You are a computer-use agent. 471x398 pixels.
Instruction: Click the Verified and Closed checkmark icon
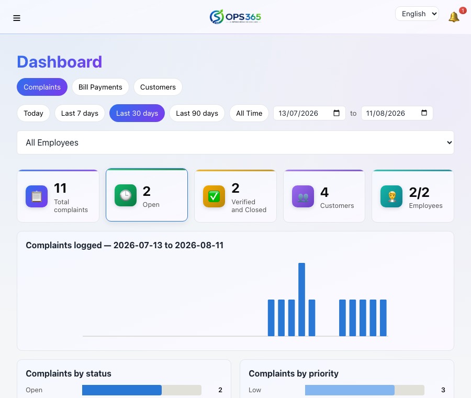pyautogui.click(x=214, y=196)
